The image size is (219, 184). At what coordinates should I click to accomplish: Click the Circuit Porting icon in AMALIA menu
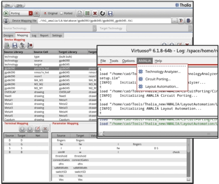[141, 79]
